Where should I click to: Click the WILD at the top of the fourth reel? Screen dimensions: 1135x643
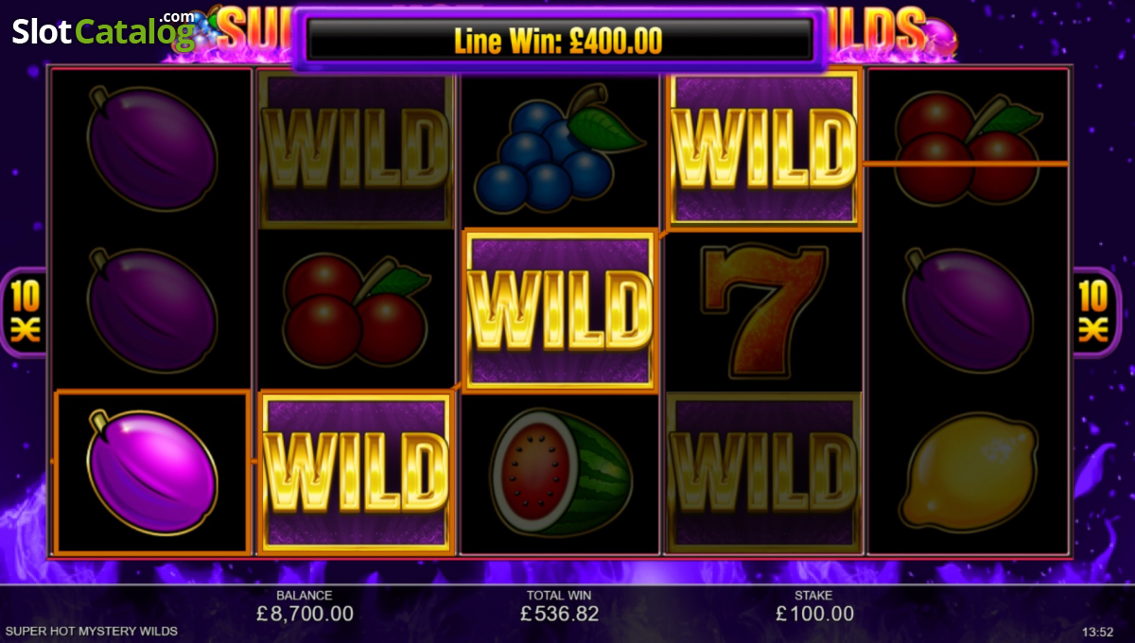pos(763,149)
